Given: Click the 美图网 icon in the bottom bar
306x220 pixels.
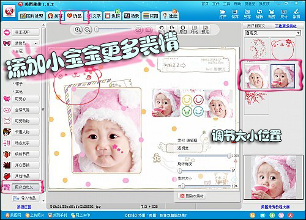Looking at the screenshot, I should 7,215.
